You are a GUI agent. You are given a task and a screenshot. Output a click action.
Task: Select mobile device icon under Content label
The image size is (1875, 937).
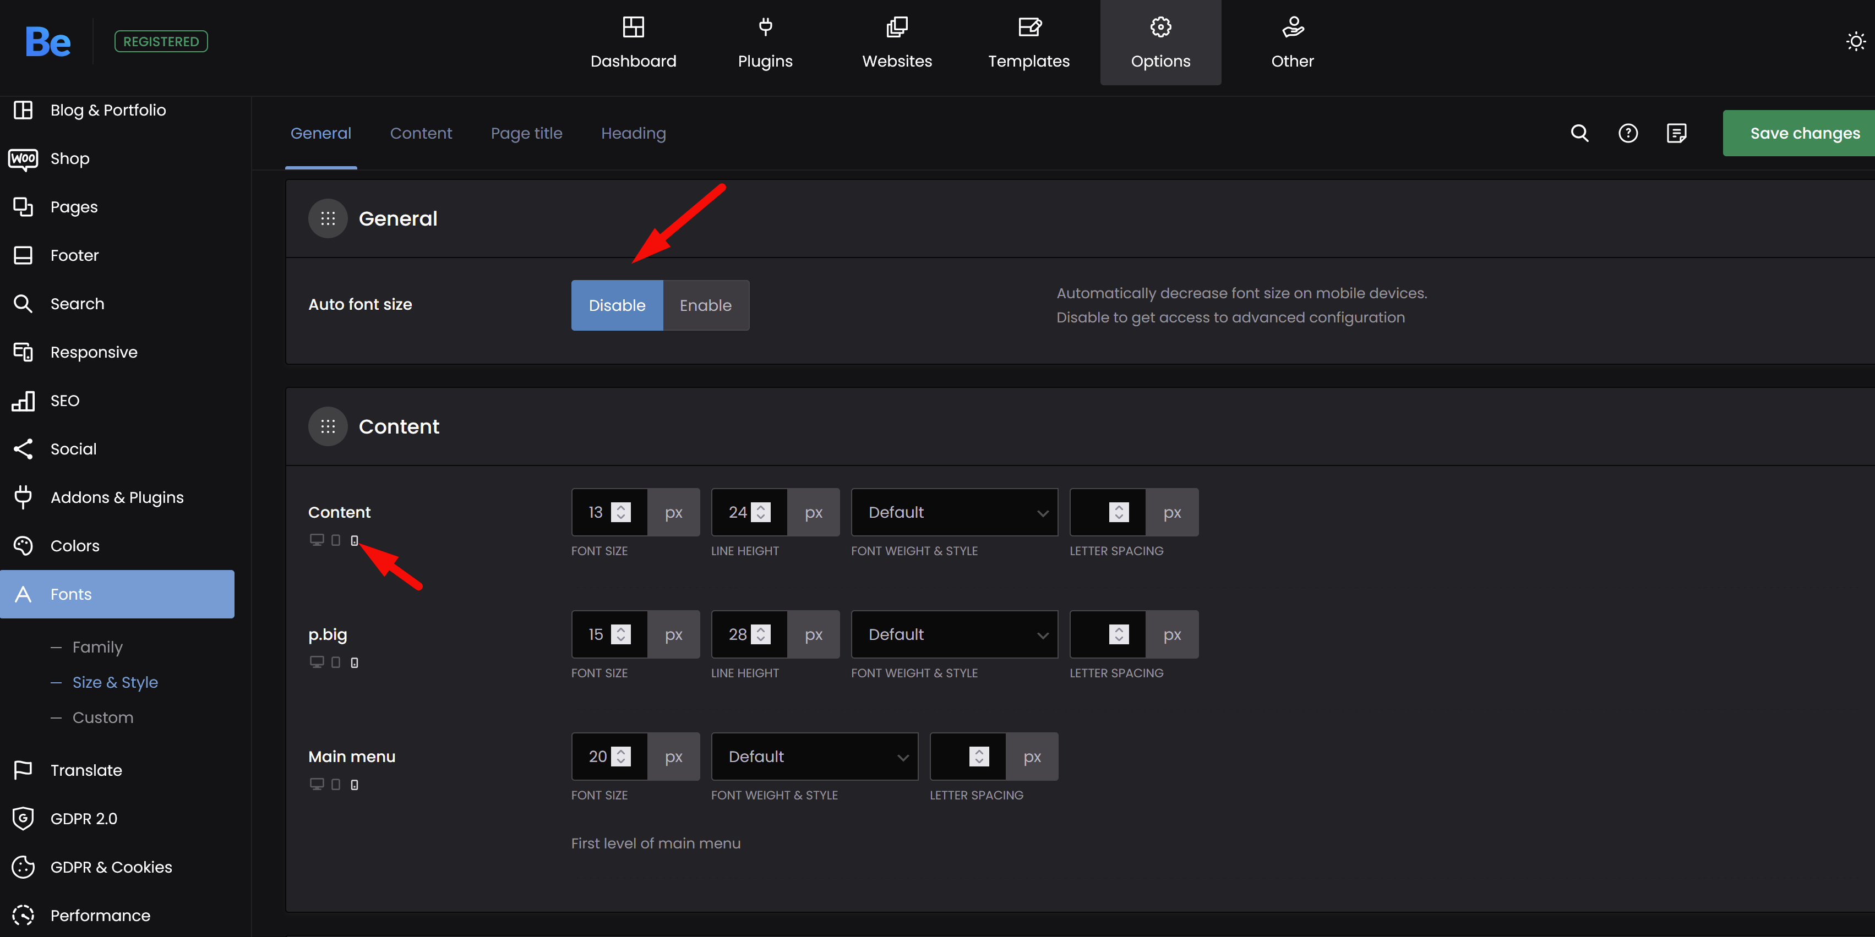pos(355,540)
